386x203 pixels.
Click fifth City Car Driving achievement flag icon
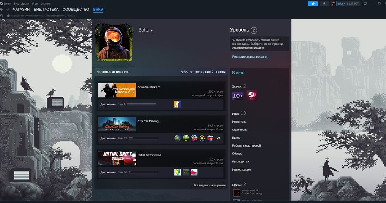[210, 138]
